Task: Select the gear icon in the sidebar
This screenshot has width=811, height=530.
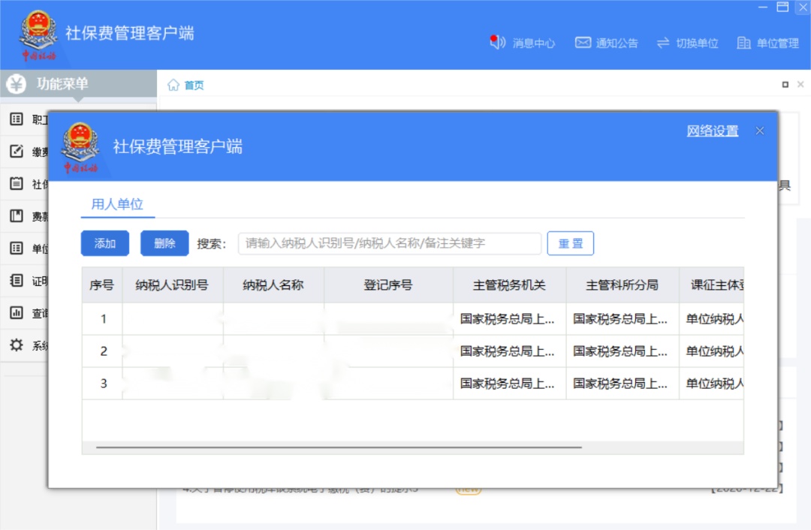Action: [17, 345]
